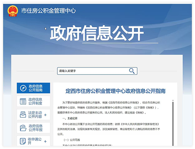Click the national emblem logo in header
This screenshot has height=149, width=195.
[12, 11]
